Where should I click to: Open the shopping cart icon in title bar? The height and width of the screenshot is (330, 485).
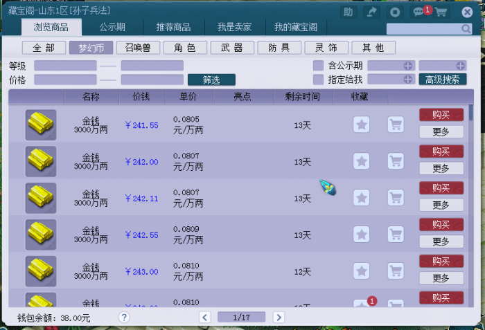(x=441, y=12)
